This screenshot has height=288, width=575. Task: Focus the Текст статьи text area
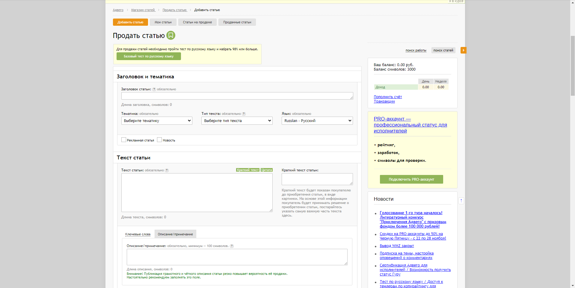[x=197, y=193]
